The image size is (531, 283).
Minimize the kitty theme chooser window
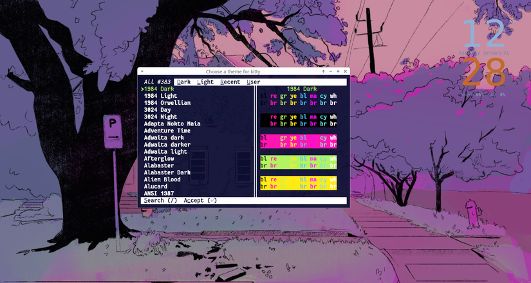331,71
